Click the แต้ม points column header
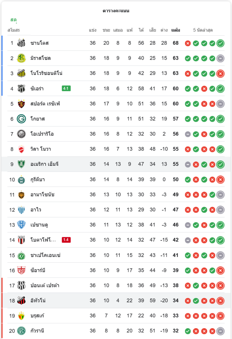Image resolution: width=232 pixels, height=339 pixels. coord(176,30)
